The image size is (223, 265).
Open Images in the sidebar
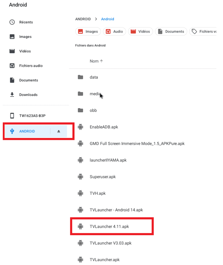pos(25,37)
